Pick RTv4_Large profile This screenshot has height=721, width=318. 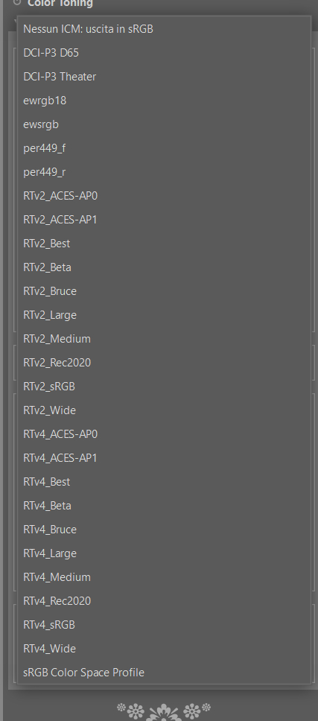point(164,553)
